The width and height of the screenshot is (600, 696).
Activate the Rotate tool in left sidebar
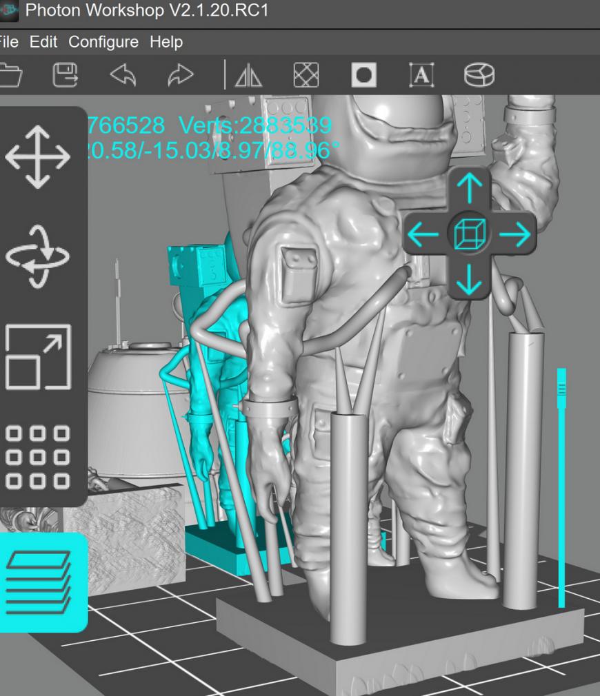37,256
